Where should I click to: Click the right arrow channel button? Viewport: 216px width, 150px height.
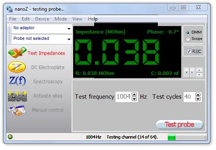pos(192,72)
